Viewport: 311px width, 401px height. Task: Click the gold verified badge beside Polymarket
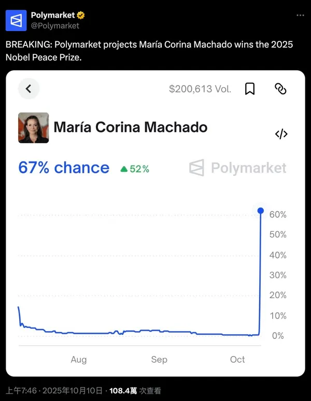[81, 16]
